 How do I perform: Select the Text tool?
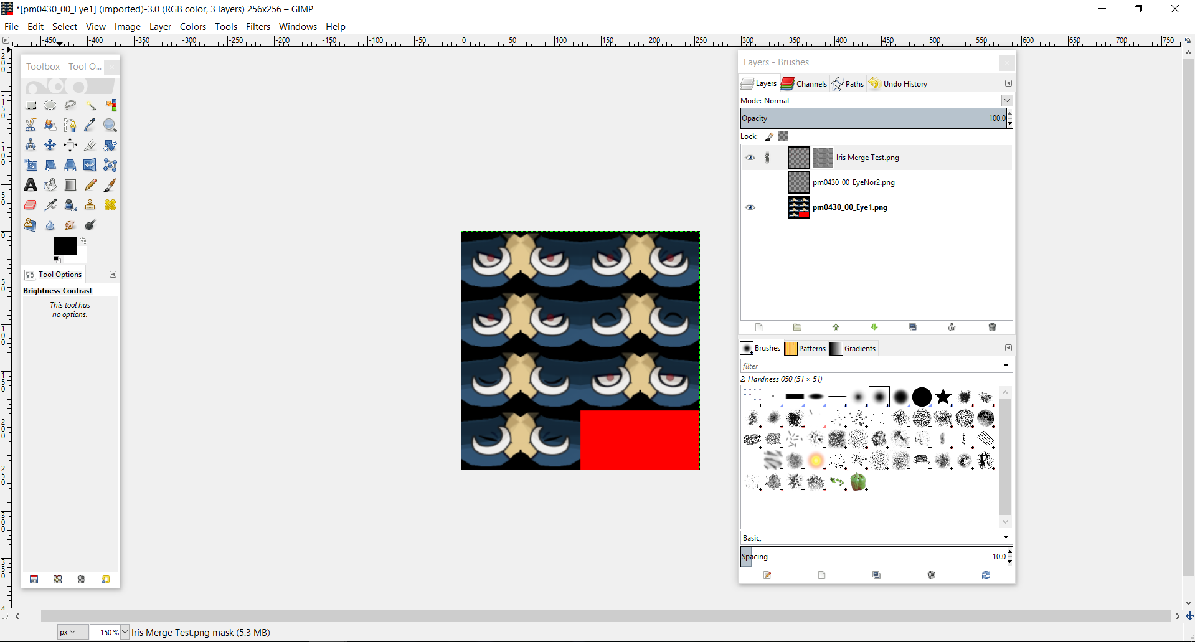[31, 185]
